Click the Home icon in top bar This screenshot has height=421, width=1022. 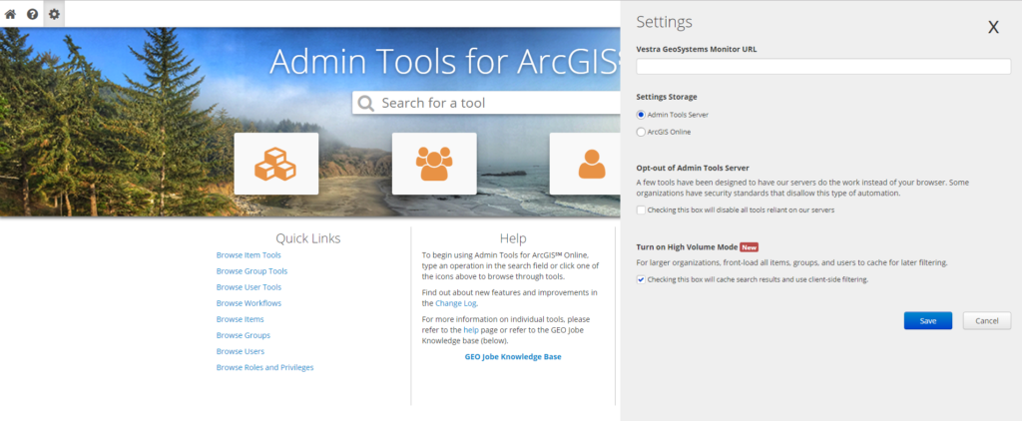click(x=10, y=14)
